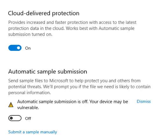Click the white knob of the blue toggle
Image resolution: width=159 pixels, height=137 pixels.
(18, 48)
